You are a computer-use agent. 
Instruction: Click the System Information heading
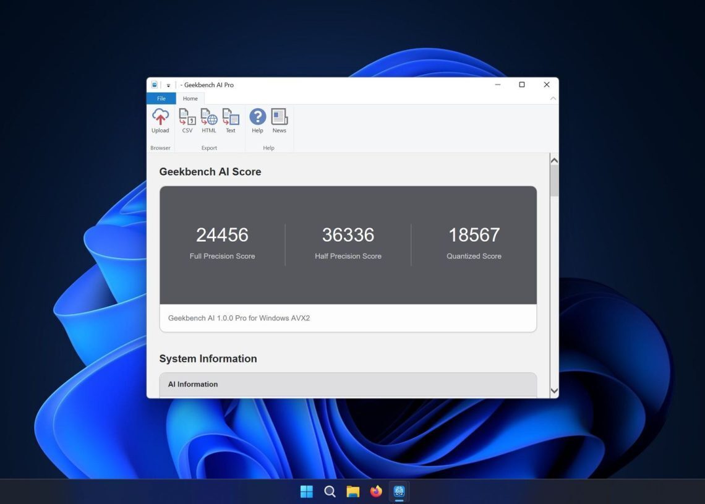(x=208, y=358)
